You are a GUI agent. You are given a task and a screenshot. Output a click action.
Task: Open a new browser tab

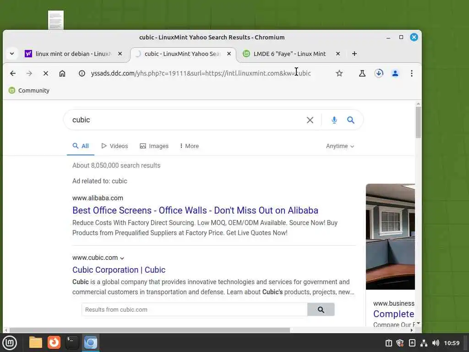point(354,54)
